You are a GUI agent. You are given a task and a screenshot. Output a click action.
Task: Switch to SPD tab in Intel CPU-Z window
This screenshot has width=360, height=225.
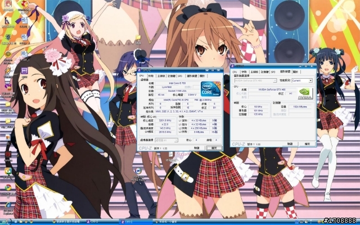coord(180,76)
